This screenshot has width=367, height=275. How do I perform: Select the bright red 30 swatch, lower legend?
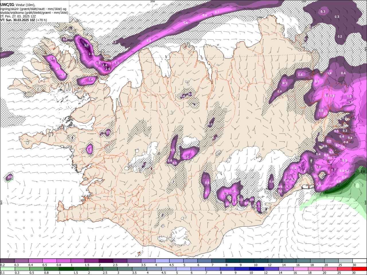pyautogui.click(x=359, y=269)
